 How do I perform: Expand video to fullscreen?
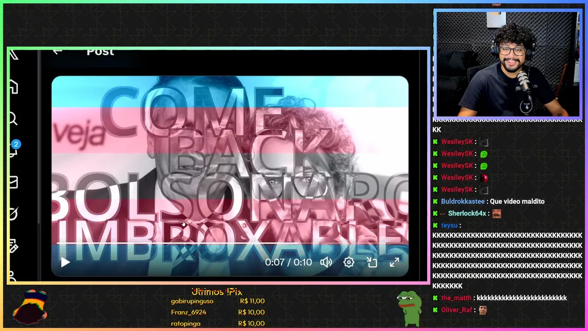394,263
